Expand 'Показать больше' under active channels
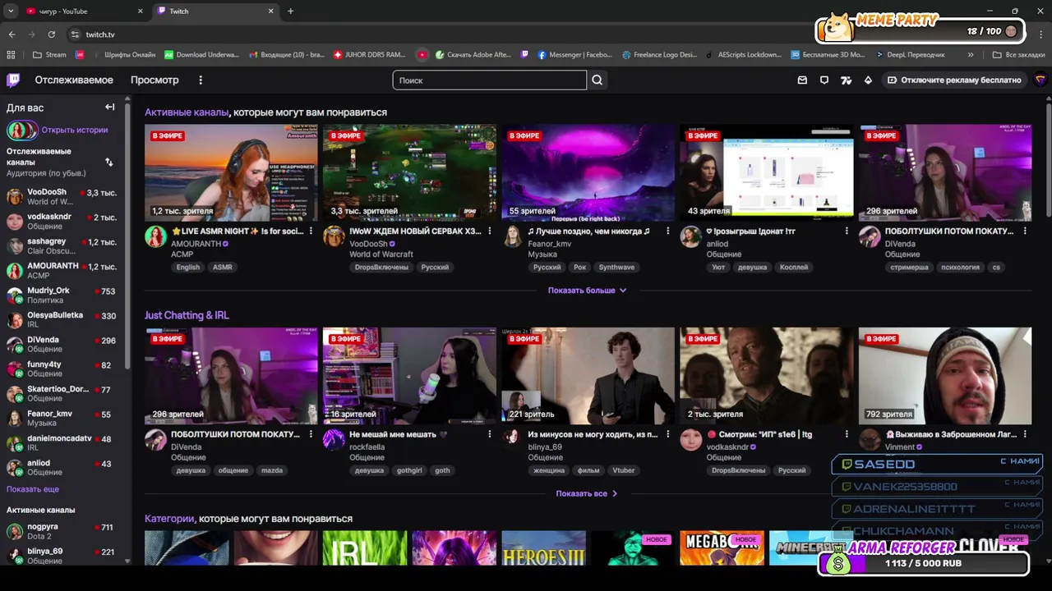 [587, 291]
